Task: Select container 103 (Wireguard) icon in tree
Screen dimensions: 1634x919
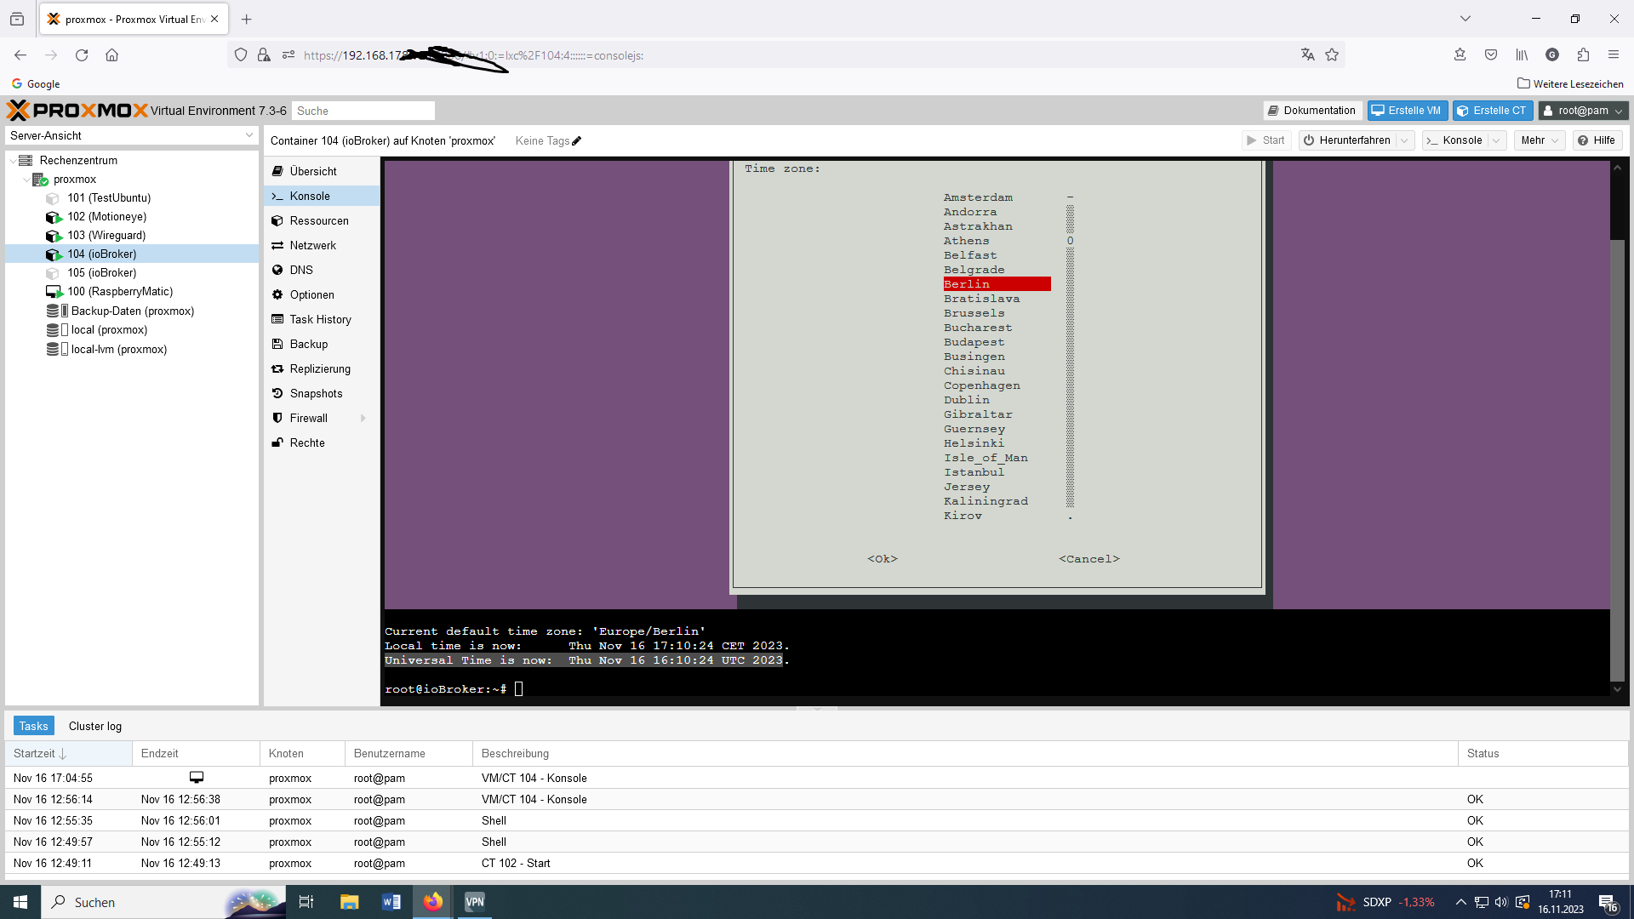Action: click(x=54, y=236)
